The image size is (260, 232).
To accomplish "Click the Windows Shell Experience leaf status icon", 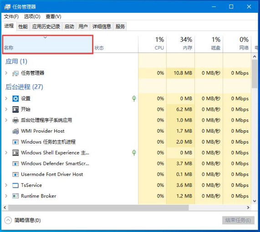I will pyautogui.click(x=134, y=153).
